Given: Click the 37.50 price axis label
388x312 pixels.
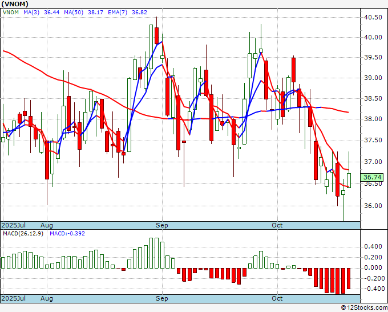Looking at the screenshot, I should coord(373,141).
